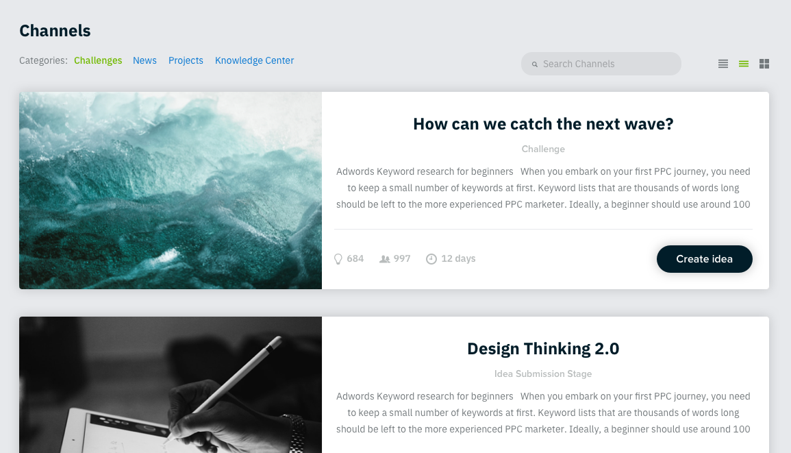Click the lightbulb ideas icon
Image resolution: width=791 pixels, height=453 pixels.
pyautogui.click(x=338, y=258)
